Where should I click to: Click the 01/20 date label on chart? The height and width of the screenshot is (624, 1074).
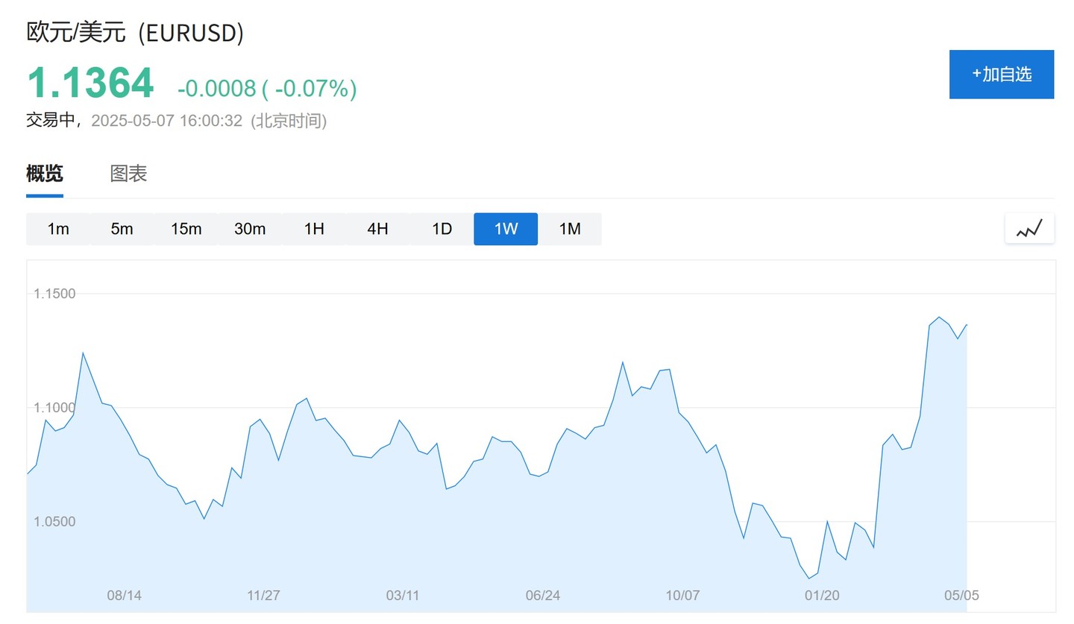[x=822, y=596]
